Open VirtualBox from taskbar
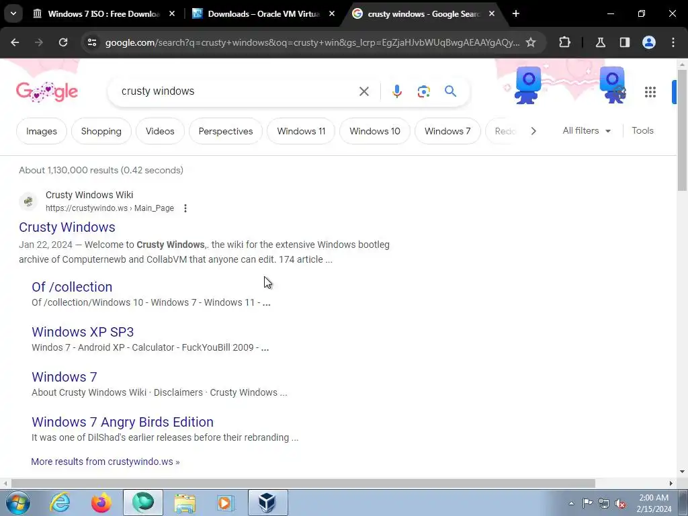Screen dimensions: 688x516 (267, 503)
